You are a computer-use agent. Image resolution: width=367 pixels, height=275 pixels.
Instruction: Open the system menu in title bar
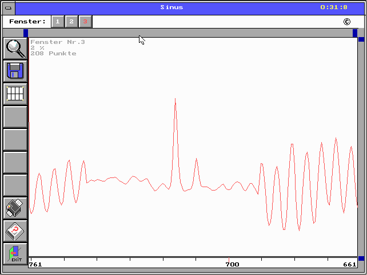point(8,7)
